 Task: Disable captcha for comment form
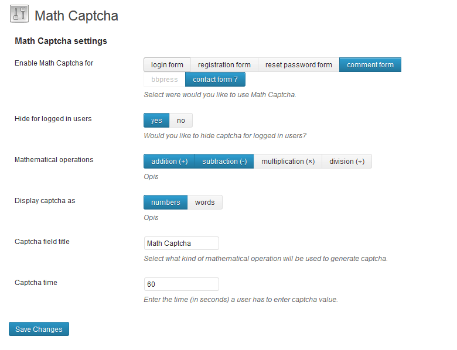[x=370, y=65]
